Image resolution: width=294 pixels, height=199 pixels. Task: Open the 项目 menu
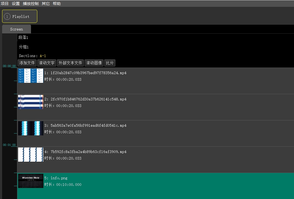pos(5,3)
